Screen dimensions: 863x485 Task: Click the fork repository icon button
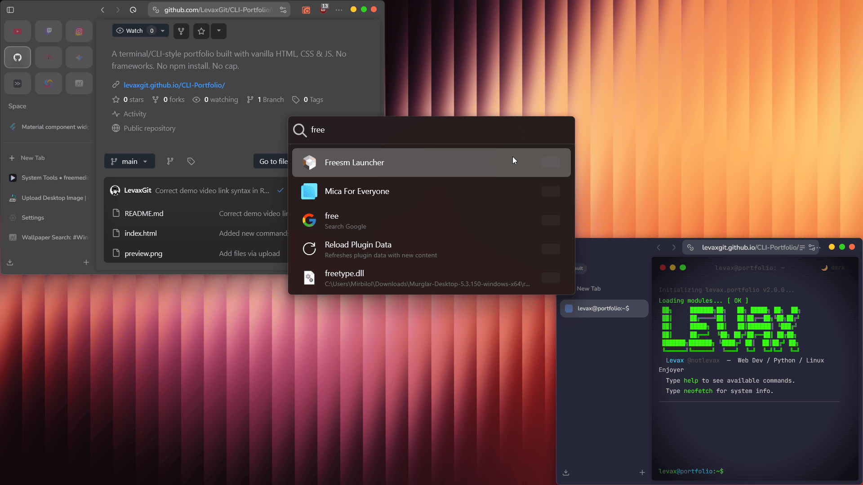click(181, 31)
